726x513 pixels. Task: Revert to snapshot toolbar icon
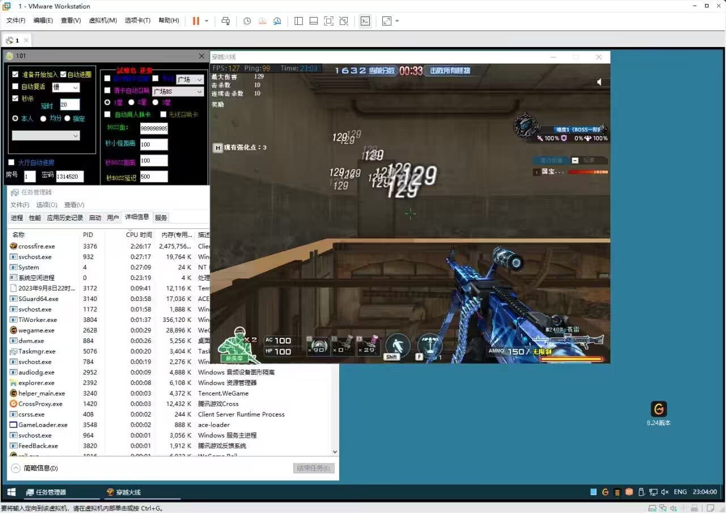[x=262, y=21]
